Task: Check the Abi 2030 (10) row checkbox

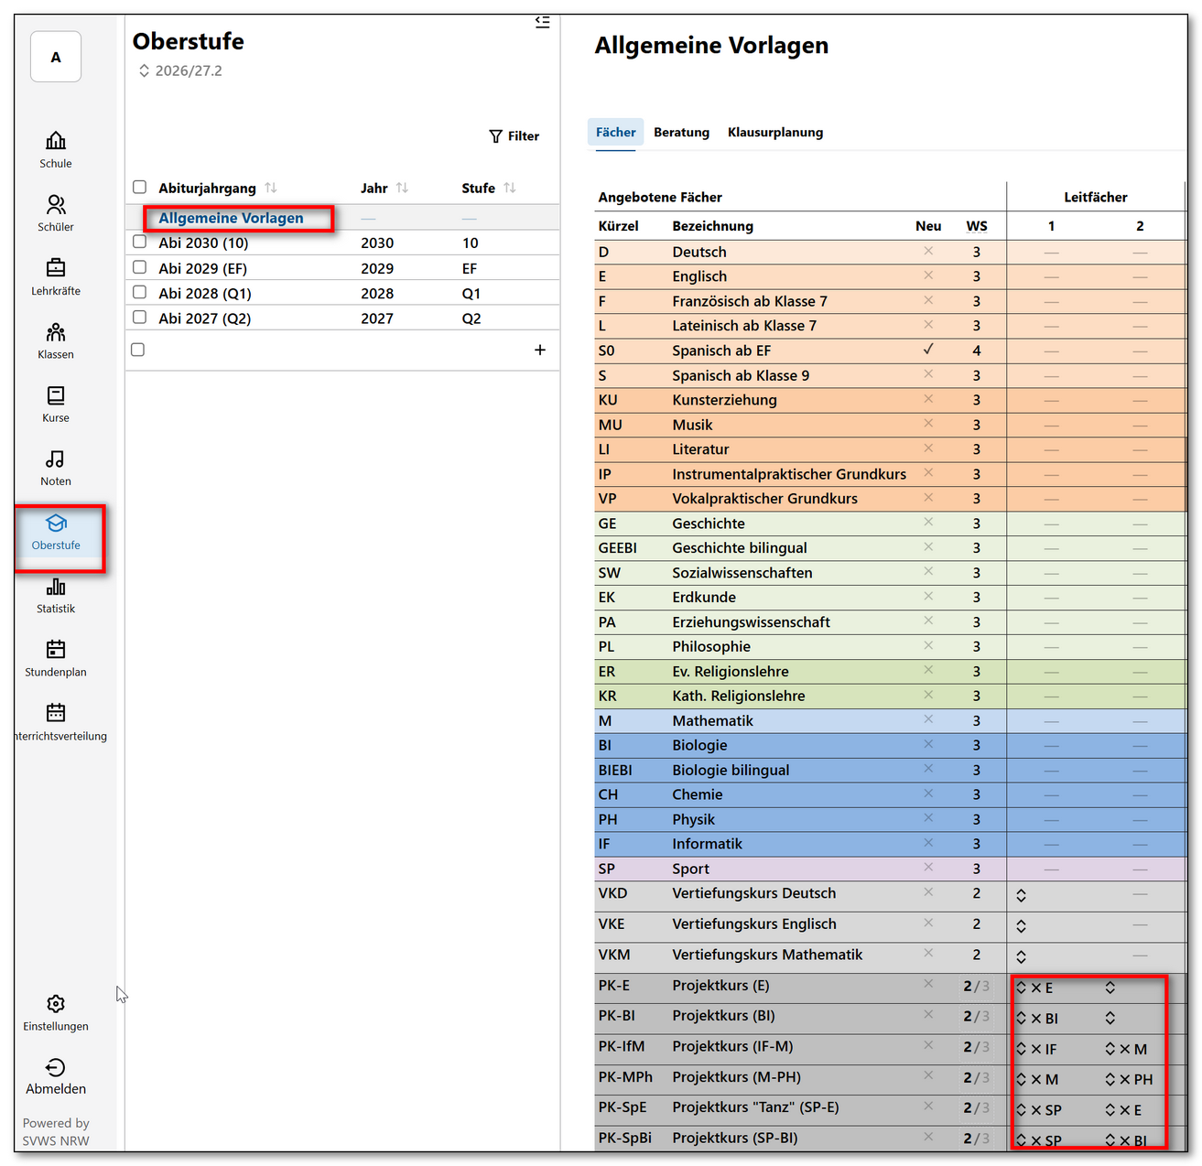Action: pos(139,242)
